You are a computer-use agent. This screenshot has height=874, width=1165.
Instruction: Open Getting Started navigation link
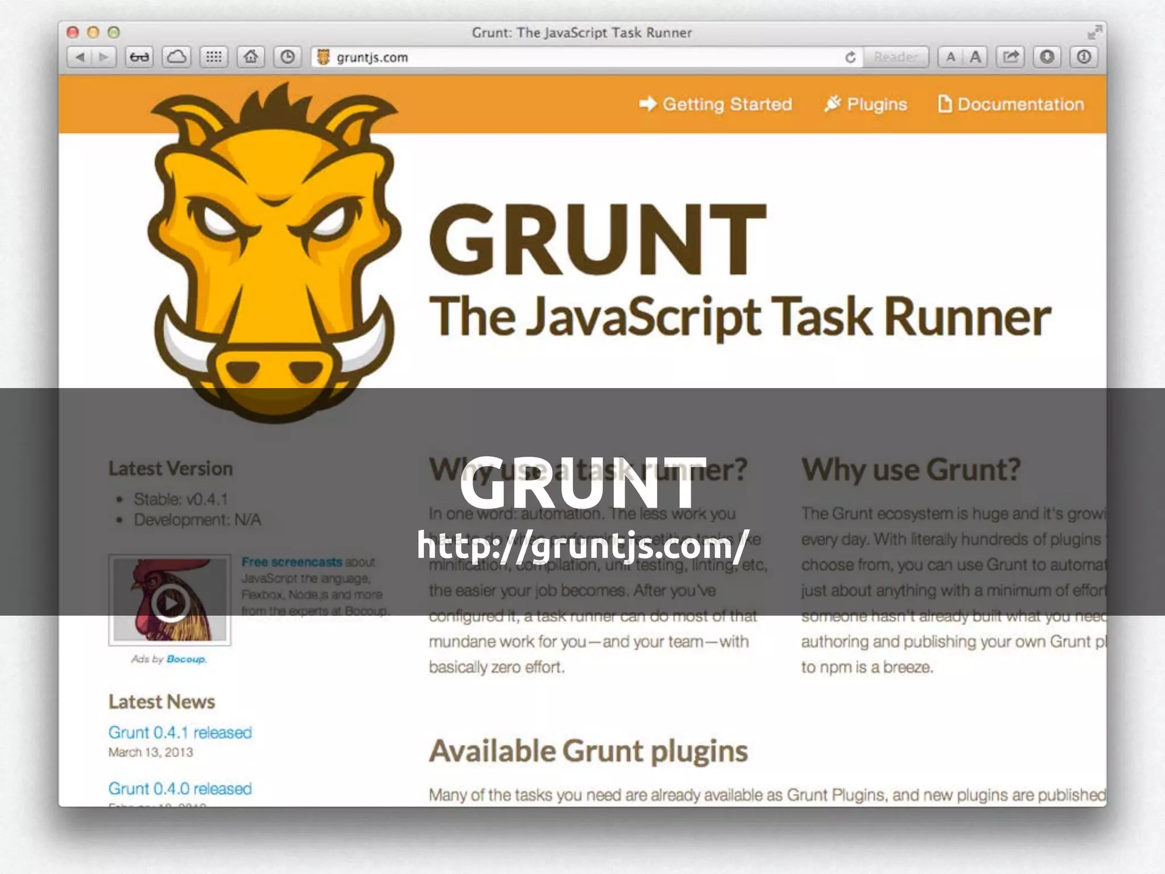coord(716,104)
